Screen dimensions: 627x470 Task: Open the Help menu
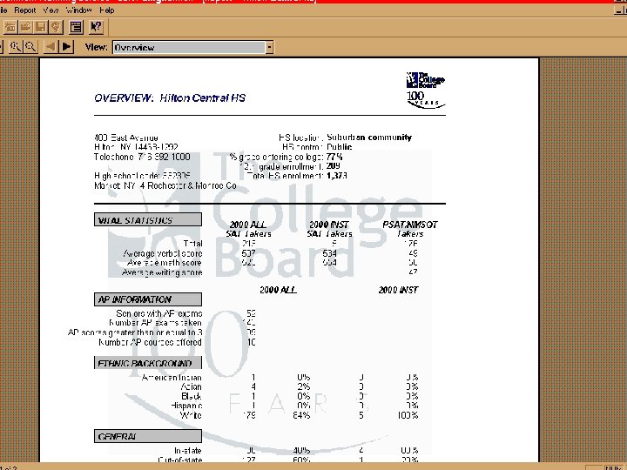pyautogui.click(x=107, y=10)
